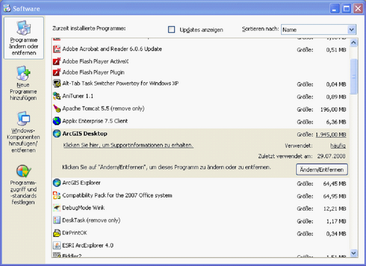Maximize the Software window
Screen dimensions: 366x266
[x=347, y=9]
